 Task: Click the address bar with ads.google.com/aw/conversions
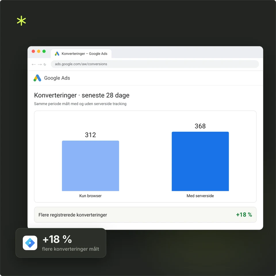[155, 64]
